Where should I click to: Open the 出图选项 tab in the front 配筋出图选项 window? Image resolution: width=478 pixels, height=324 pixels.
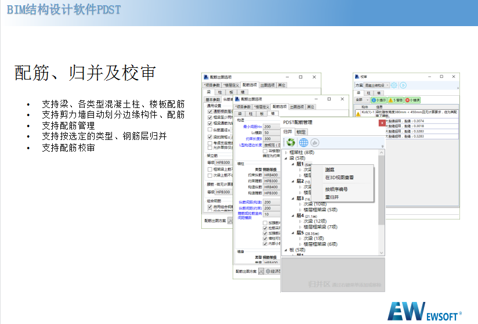tap(297, 107)
